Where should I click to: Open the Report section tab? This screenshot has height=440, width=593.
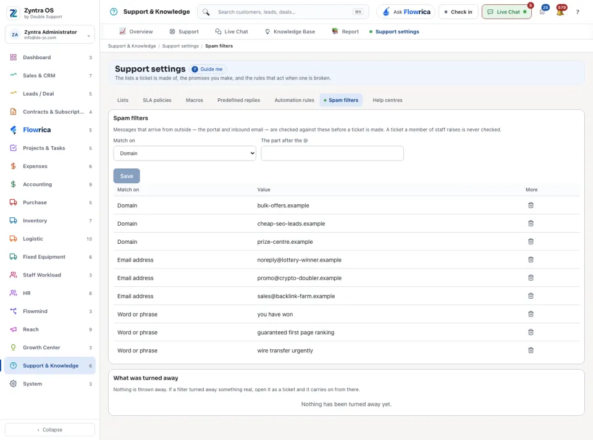pyautogui.click(x=345, y=31)
